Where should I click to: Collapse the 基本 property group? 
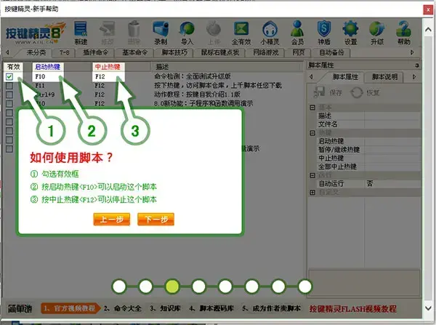coord(312,108)
